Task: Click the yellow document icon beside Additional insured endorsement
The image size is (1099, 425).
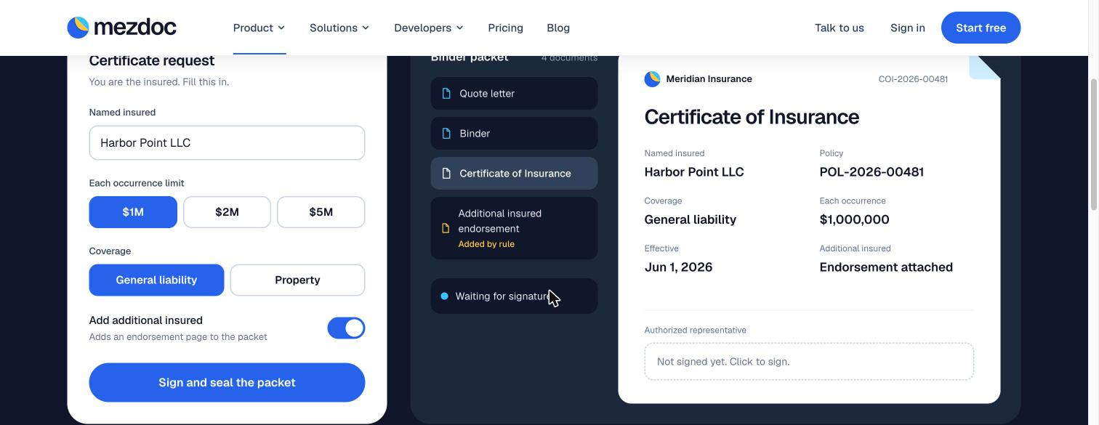Action: (446, 228)
